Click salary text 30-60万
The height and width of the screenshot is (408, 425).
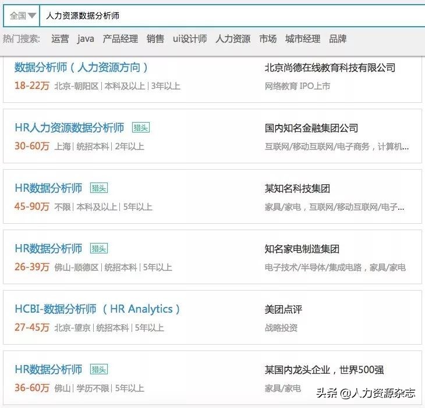point(32,146)
